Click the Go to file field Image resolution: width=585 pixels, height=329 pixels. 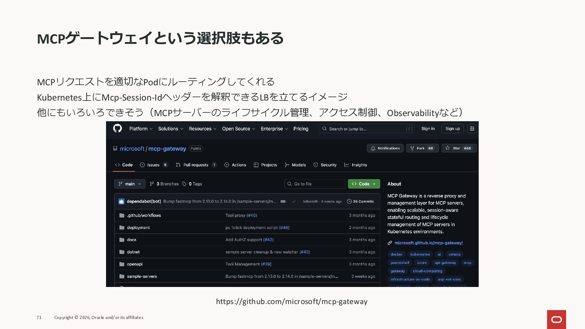coord(315,184)
